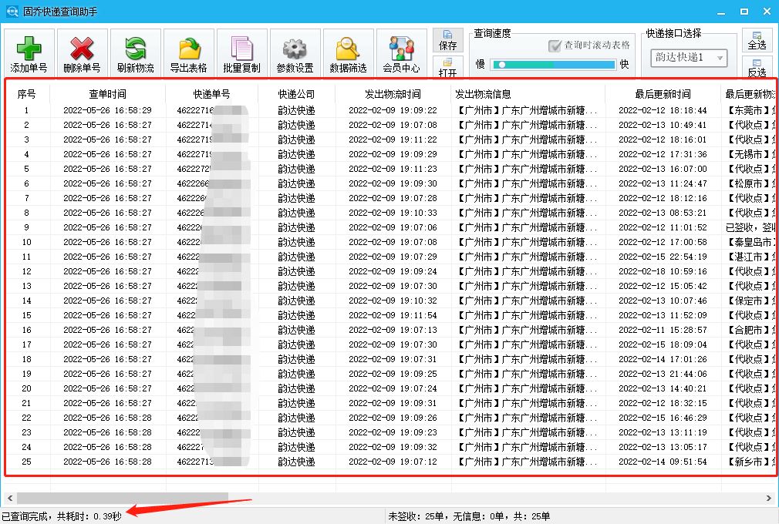Sort by 快递公司 column header
The width and height of the screenshot is (779, 524).
(x=296, y=94)
